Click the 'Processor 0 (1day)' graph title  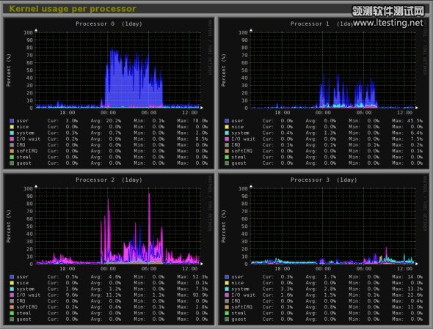pos(109,23)
